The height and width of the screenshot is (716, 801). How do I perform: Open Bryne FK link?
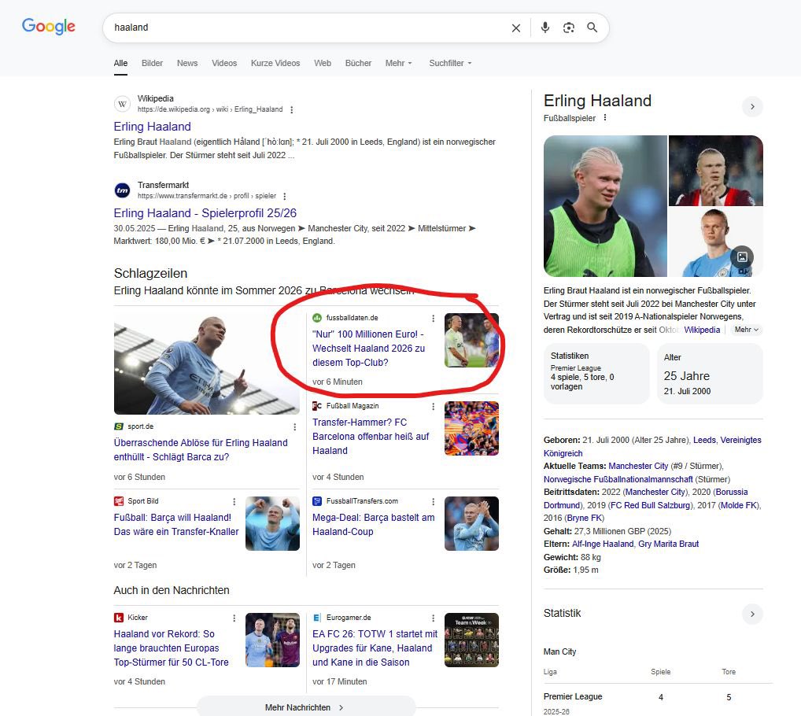584,519
